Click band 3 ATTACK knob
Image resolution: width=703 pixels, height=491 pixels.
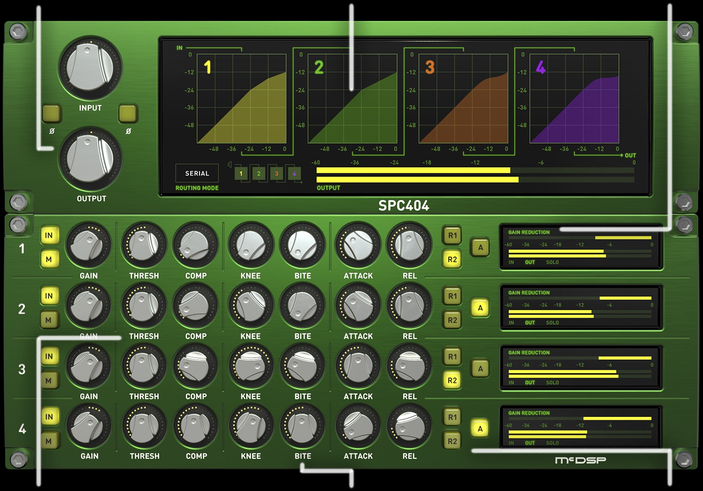(358, 367)
